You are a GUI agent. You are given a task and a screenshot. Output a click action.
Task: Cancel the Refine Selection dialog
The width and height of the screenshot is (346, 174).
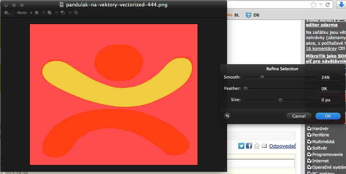point(299,116)
